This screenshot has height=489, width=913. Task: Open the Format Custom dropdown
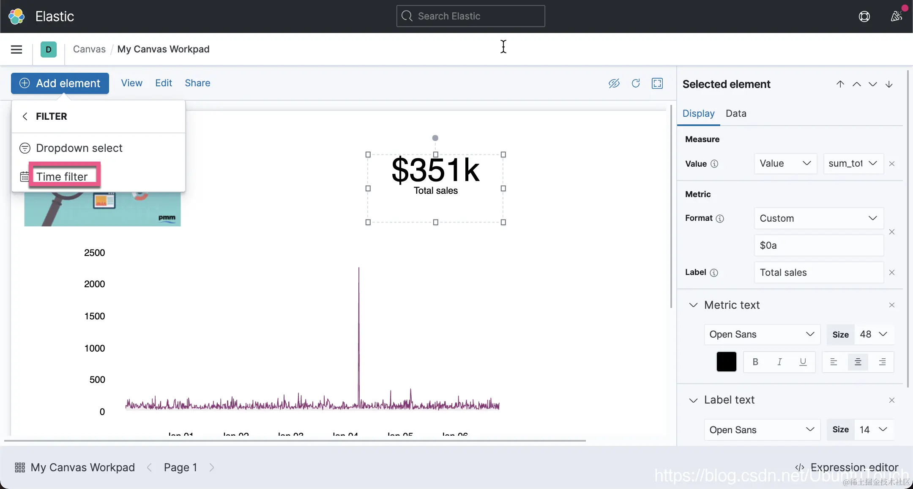(819, 218)
